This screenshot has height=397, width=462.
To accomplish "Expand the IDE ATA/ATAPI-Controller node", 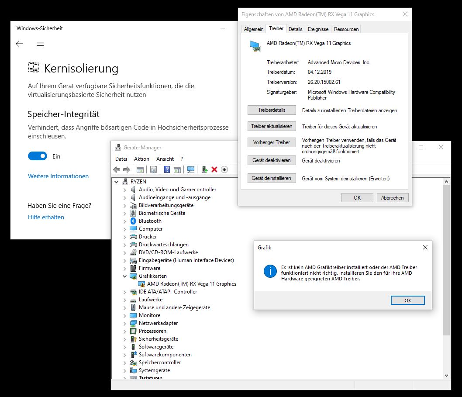I will click(124, 292).
